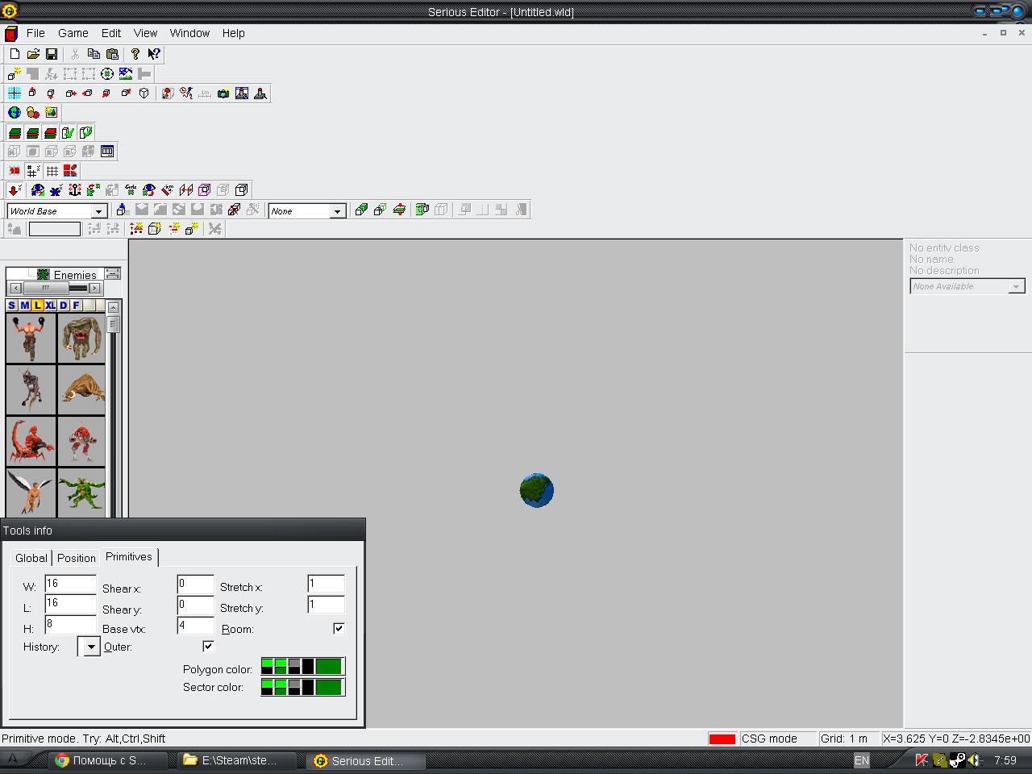Click the globe entity in viewport
This screenshot has width=1032, height=774.
537,490
